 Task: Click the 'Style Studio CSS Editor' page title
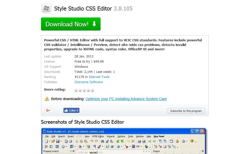83,8
